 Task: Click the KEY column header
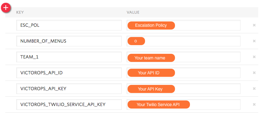[20, 12]
